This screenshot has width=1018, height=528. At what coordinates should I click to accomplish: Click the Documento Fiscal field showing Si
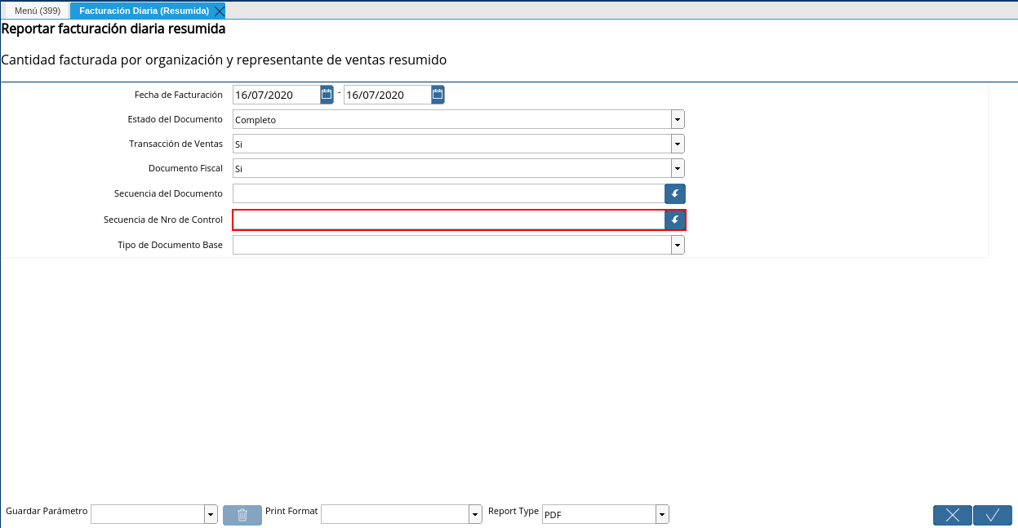452,169
